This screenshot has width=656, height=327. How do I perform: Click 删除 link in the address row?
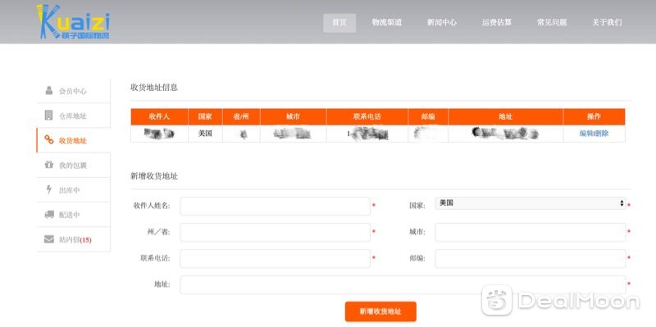pyautogui.click(x=602, y=134)
